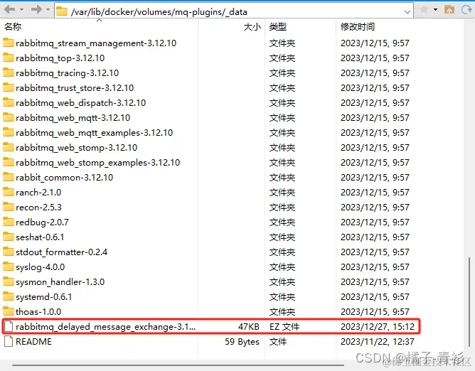Select the syslog-4.0.0 name
475x371 pixels.
pyautogui.click(x=41, y=267)
